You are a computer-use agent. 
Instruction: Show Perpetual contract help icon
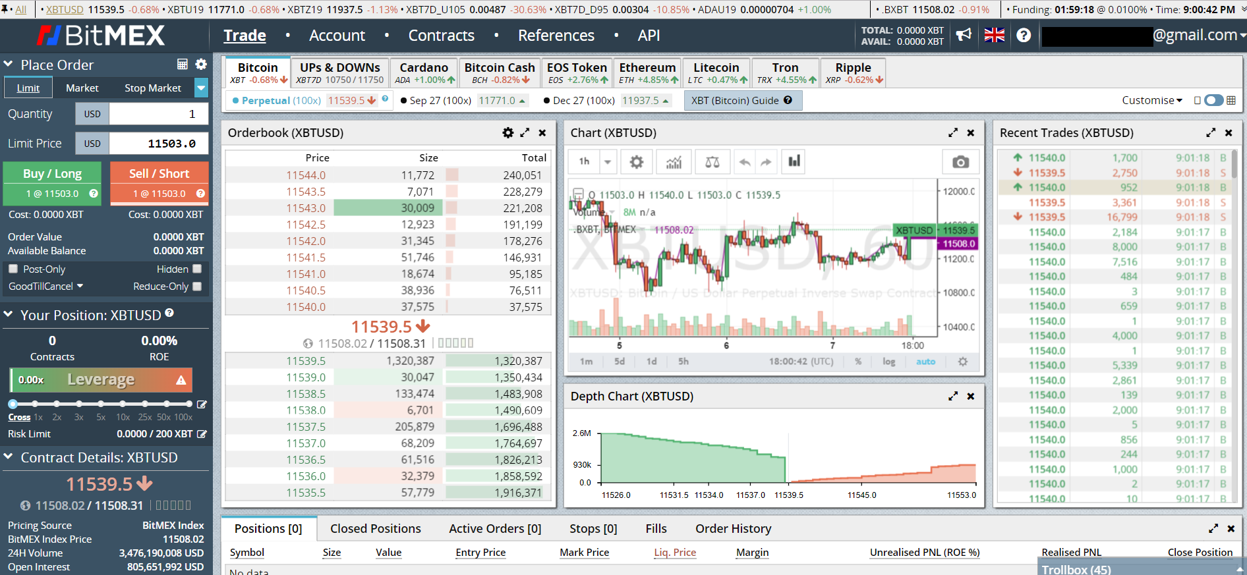point(385,99)
